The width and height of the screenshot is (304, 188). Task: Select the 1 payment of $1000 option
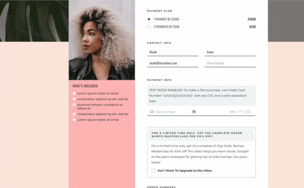149,19
